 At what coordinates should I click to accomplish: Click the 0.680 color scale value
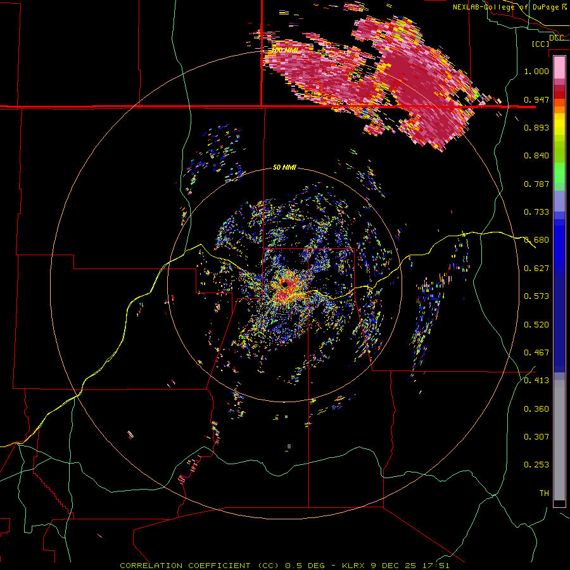(536, 240)
